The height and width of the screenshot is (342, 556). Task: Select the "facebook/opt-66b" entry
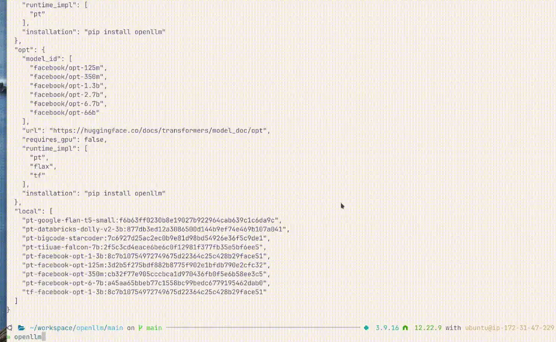pos(65,113)
